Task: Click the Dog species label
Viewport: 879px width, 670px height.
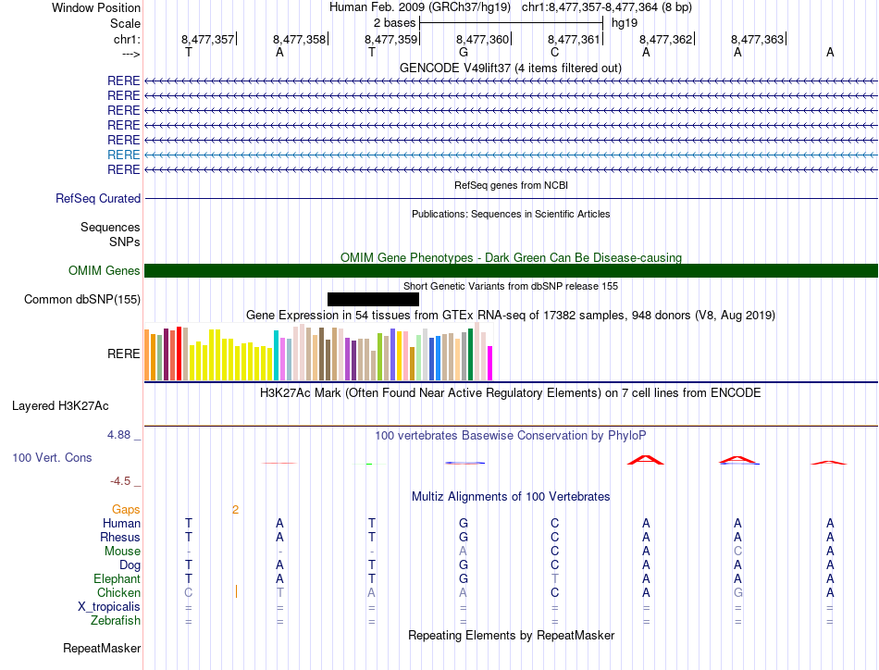Action: [130, 565]
